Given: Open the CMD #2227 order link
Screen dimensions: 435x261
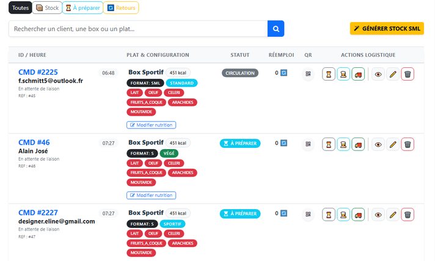Looking at the screenshot, I should pyautogui.click(x=38, y=213).
